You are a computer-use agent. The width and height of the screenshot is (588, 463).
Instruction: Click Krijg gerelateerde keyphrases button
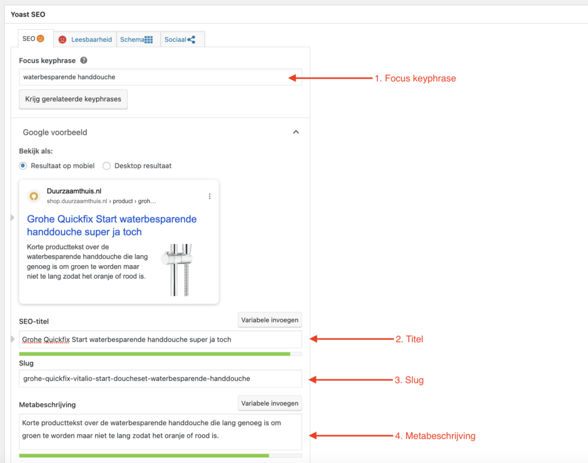tap(73, 99)
